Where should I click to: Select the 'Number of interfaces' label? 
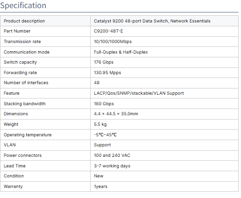(26, 83)
